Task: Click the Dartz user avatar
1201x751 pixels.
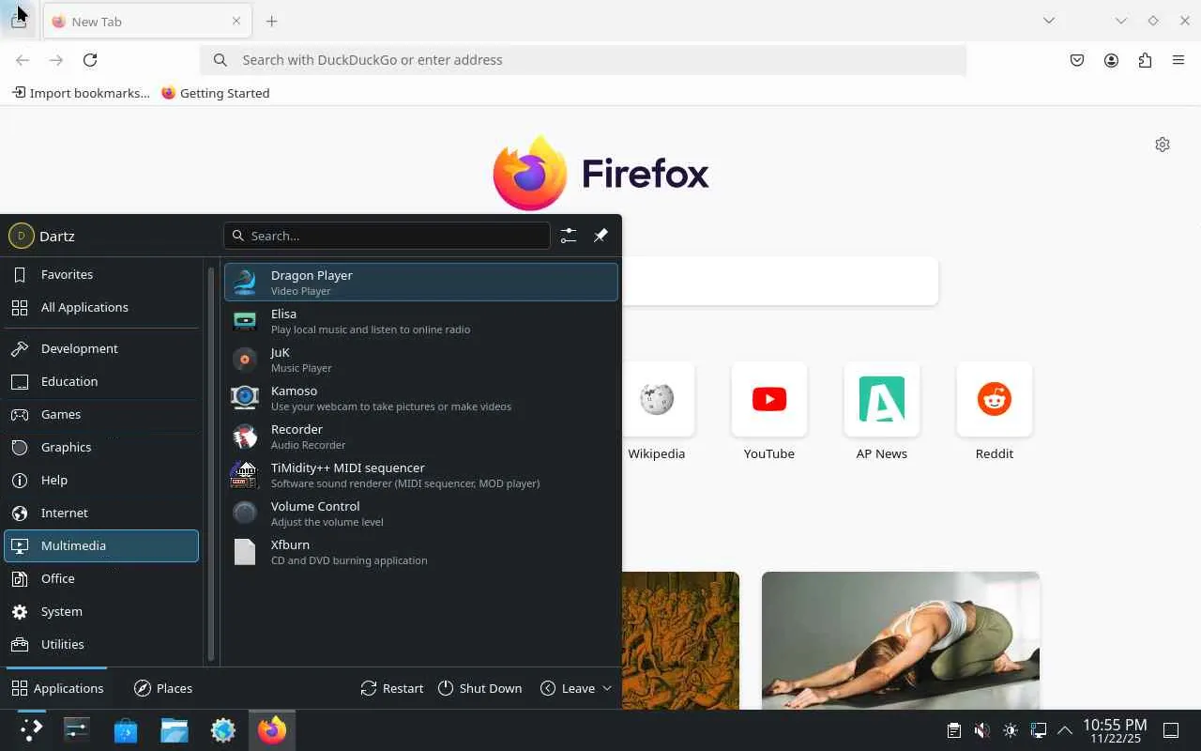Action: coord(21,236)
